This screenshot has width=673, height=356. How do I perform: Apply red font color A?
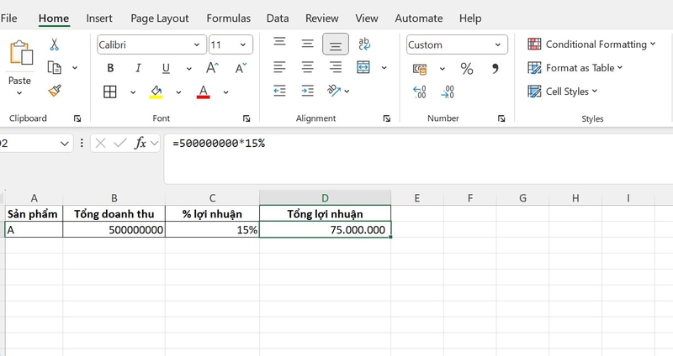tap(203, 92)
